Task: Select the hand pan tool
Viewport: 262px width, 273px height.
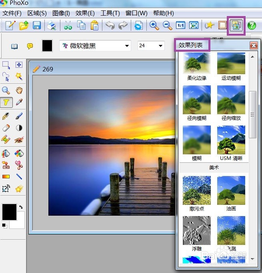Action: point(19,90)
